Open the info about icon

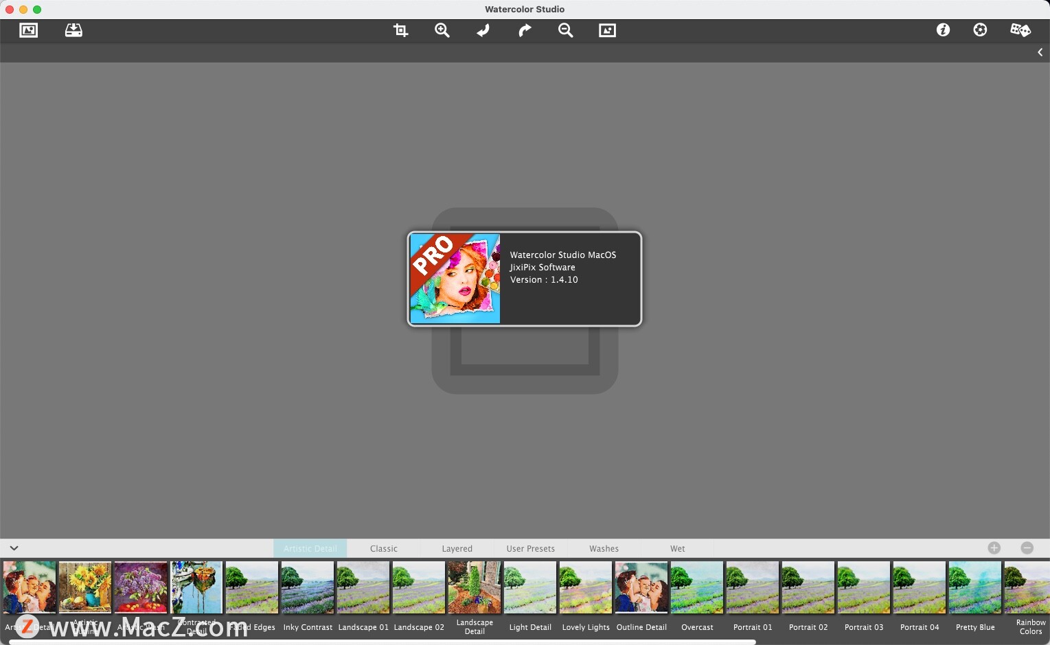click(x=943, y=30)
